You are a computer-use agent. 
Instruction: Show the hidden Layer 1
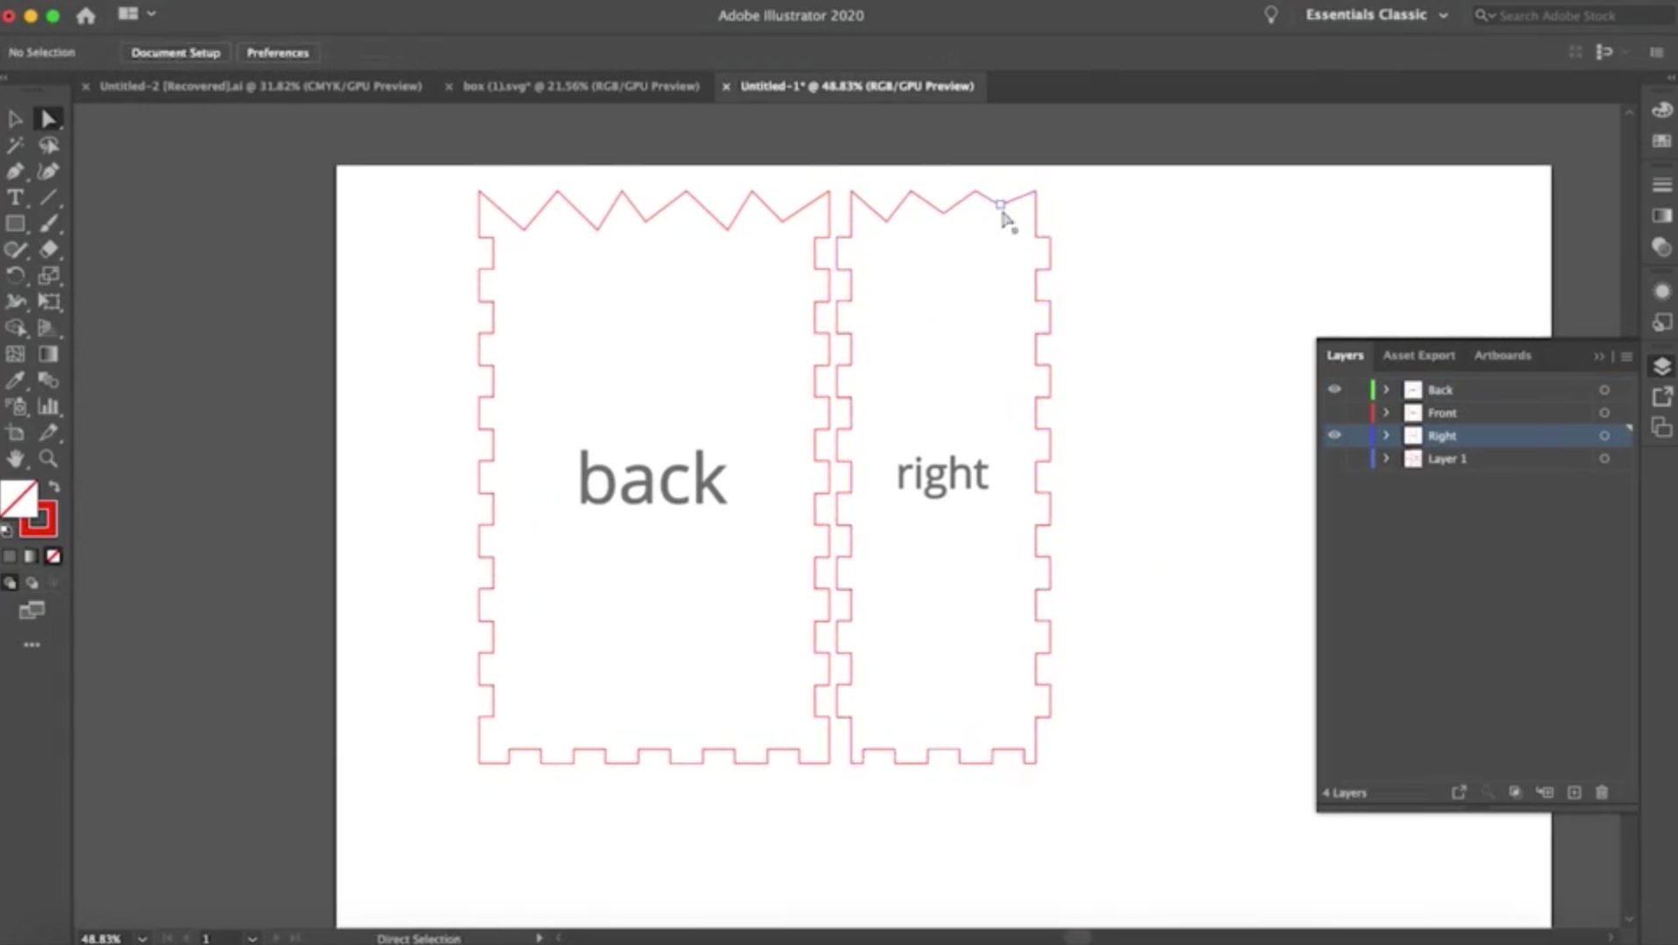click(1334, 458)
